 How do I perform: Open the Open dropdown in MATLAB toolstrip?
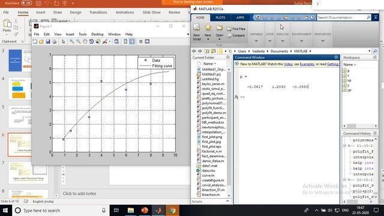click(220, 39)
